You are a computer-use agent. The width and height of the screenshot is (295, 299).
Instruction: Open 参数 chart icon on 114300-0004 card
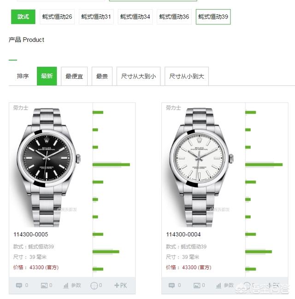[218, 286]
